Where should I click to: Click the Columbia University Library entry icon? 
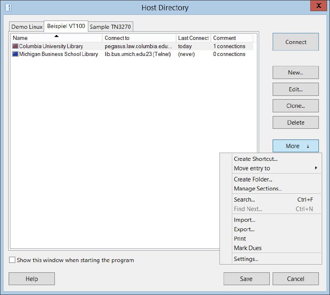tap(15, 46)
